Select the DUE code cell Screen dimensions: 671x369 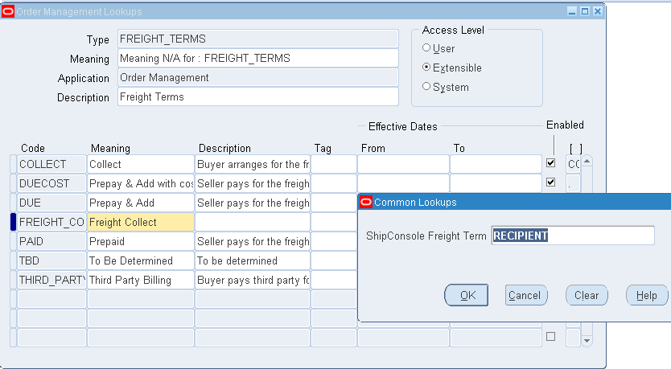pyautogui.click(x=51, y=203)
